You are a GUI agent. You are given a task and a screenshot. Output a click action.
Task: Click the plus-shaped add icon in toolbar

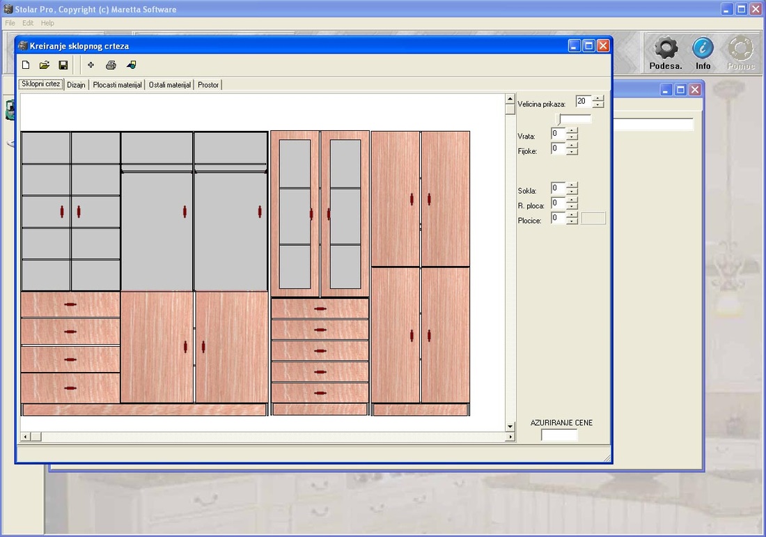pyautogui.click(x=91, y=65)
